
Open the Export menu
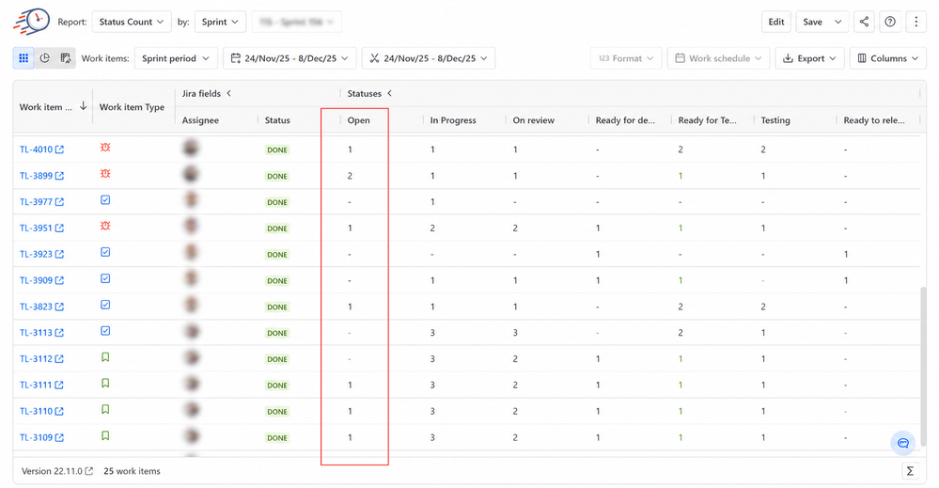pyautogui.click(x=809, y=58)
